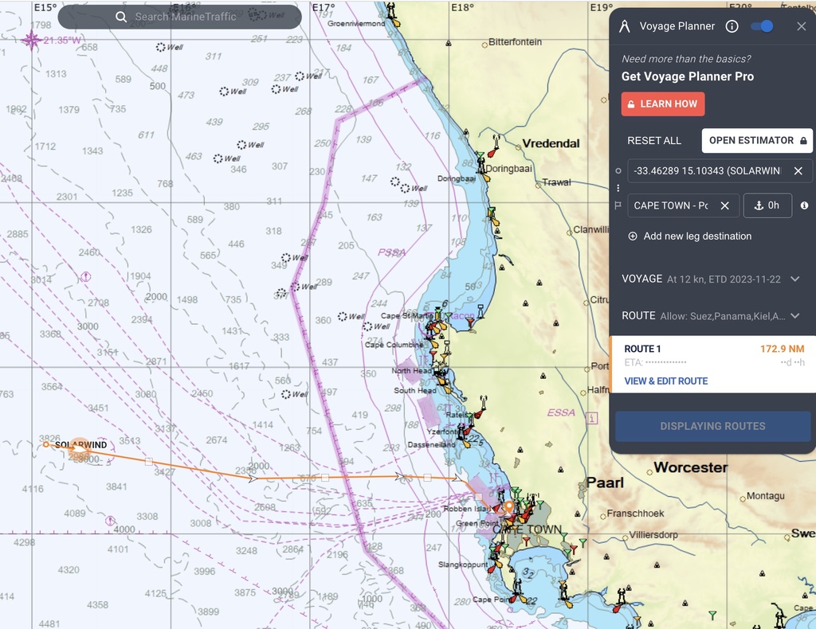The width and height of the screenshot is (816, 629).
Task: Reset all voyage planner entries
Action: (654, 140)
